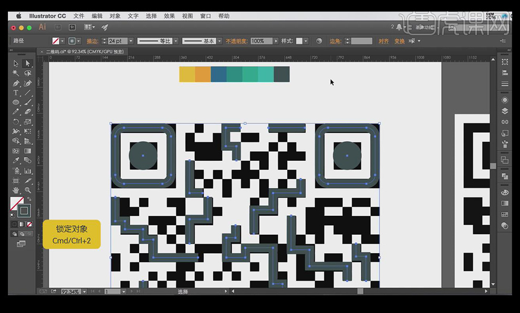Click the orange swatch in the color palette

(203, 74)
